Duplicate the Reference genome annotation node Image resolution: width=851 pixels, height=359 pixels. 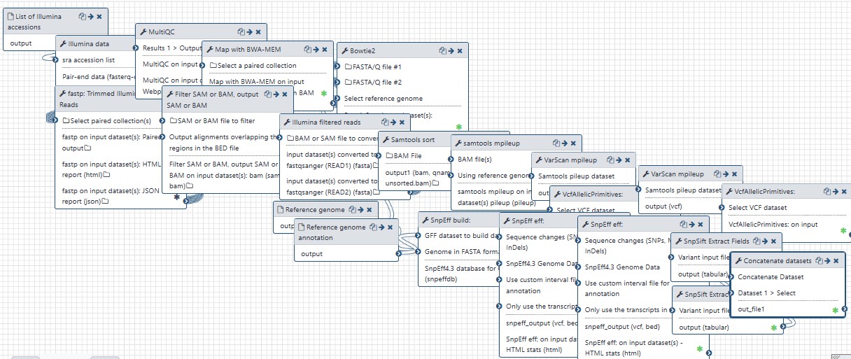[374, 227]
